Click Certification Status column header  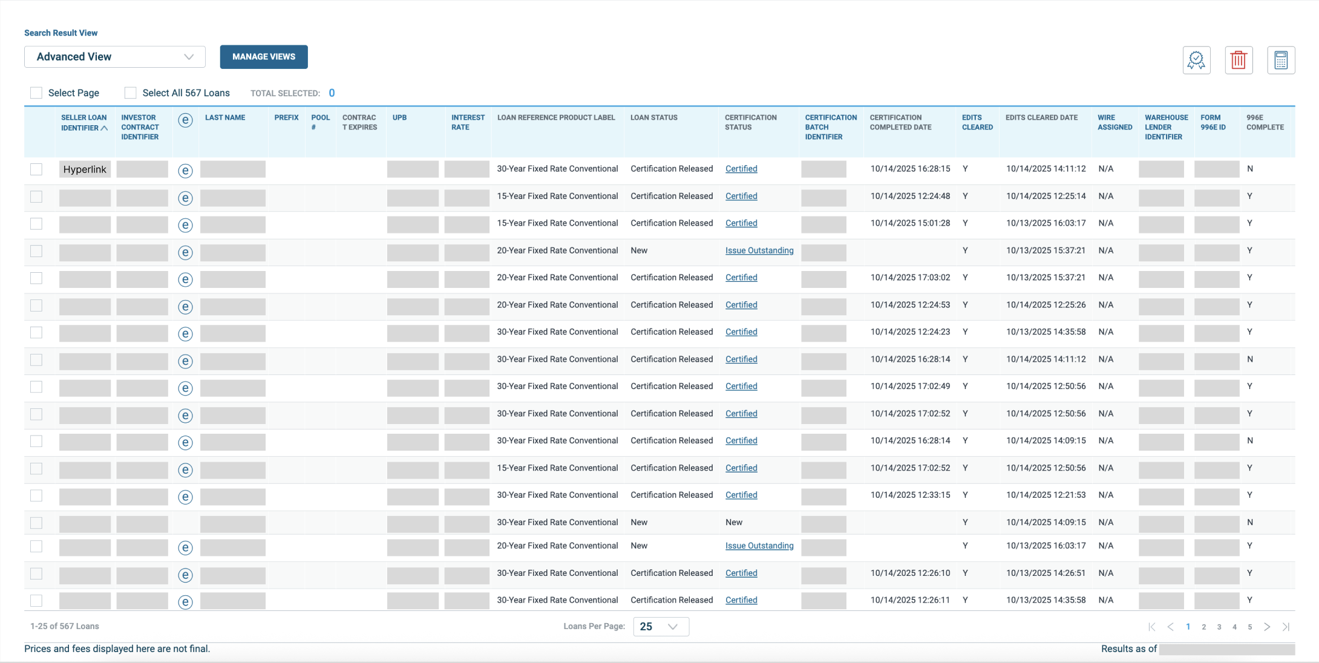(x=750, y=122)
